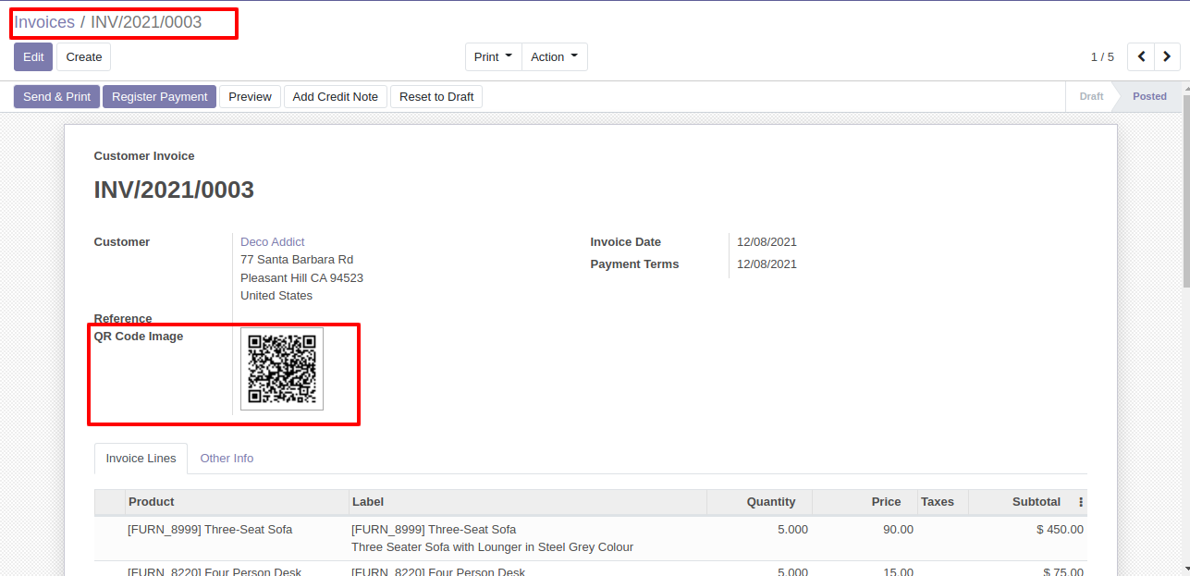Open the Deco Addict customer link
Image resolution: width=1190 pixels, height=576 pixels.
pos(273,242)
